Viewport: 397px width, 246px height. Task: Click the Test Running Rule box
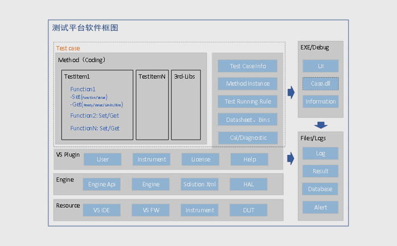tap(247, 101)
